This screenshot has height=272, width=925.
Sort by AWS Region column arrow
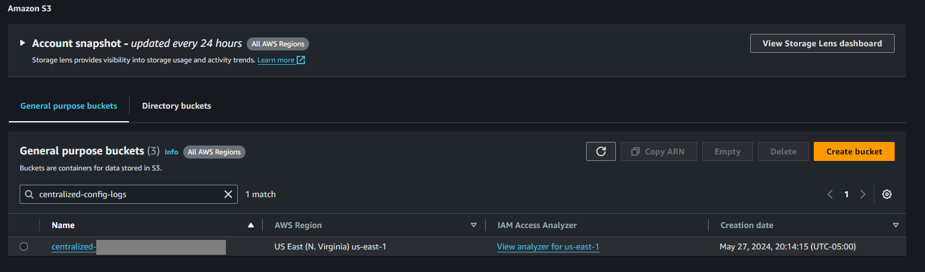474,226
